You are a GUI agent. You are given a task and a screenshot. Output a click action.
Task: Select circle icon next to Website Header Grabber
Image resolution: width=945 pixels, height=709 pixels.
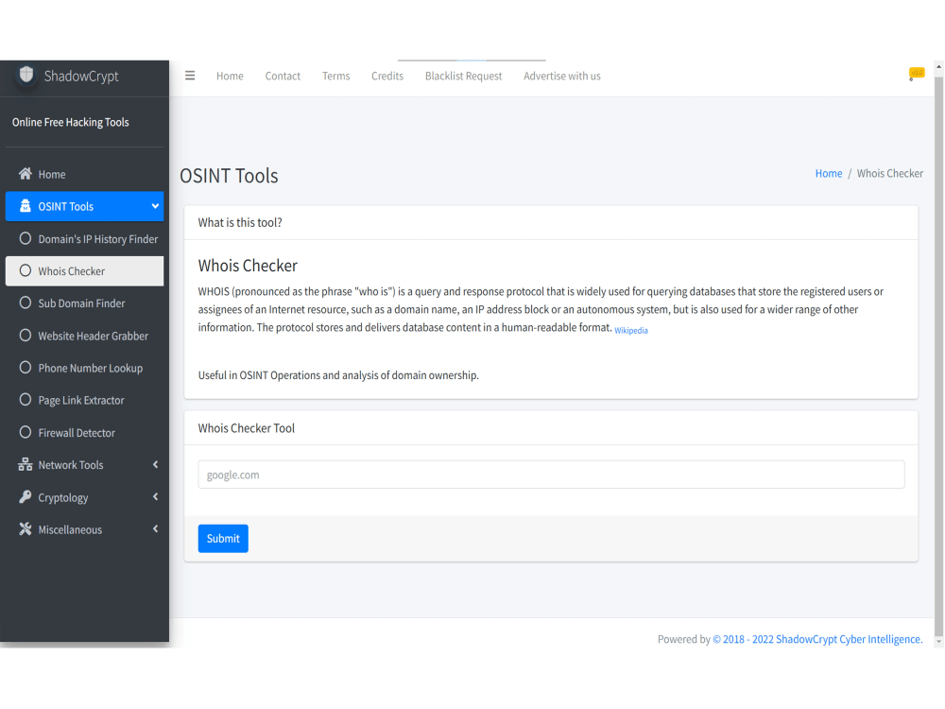[26, 336]
